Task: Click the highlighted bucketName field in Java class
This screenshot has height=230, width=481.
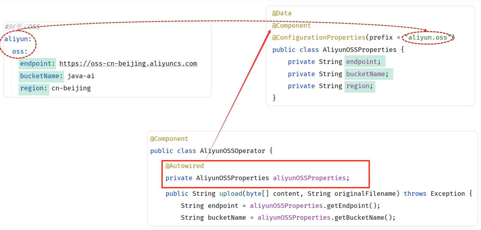Action: pyautogui.click(x=367, y=74)
